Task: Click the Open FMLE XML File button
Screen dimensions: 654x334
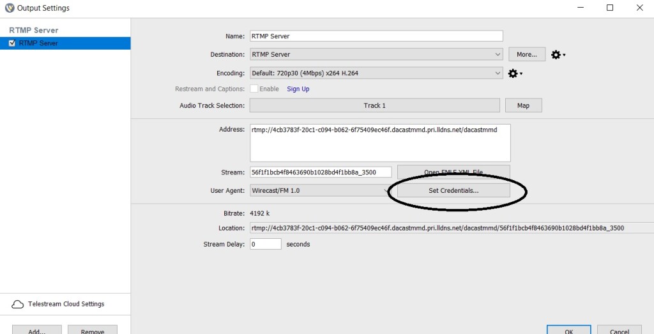Action: [453, 172]
